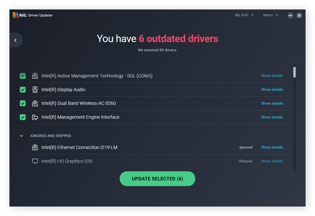Click the IGNORED AND SKIPPED section heading
This screenshot has height=216, width=315.
click(x=51, y=136)
